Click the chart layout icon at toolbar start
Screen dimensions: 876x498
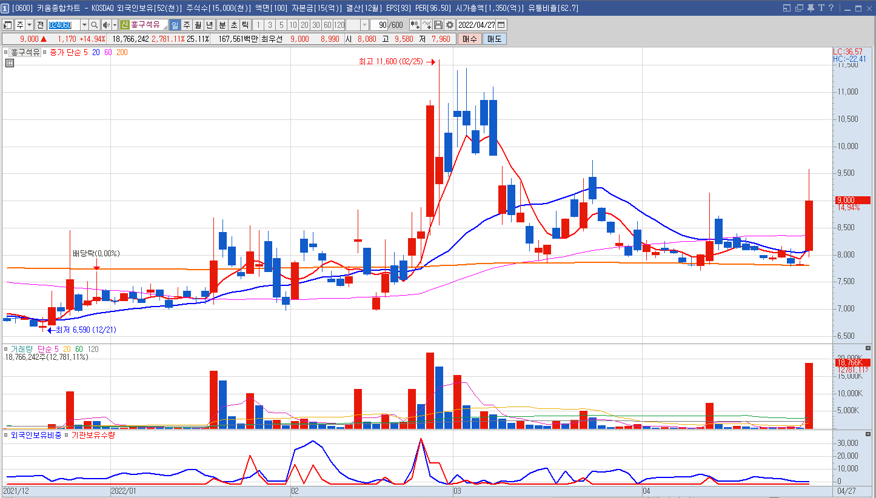point(8,25)
